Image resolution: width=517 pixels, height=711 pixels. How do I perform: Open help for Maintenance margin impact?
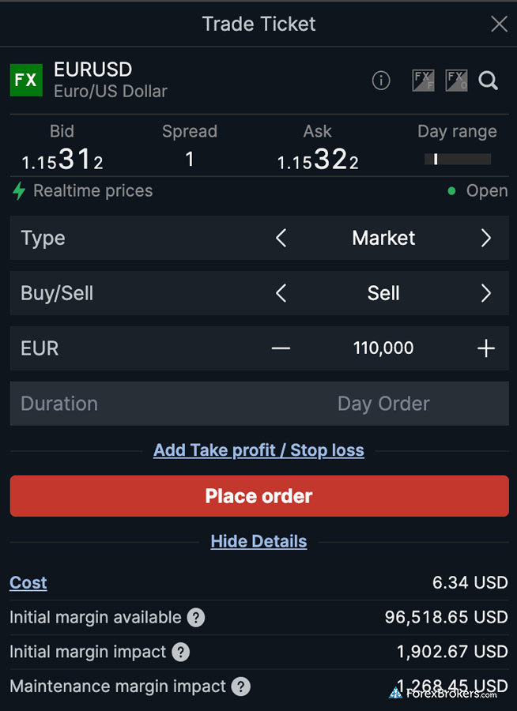click(241, 687)
